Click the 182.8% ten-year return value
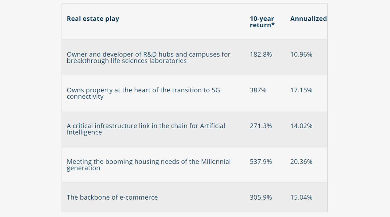This screenshot has width=390, height=217. pyautogui.click(x=261, y=54)
